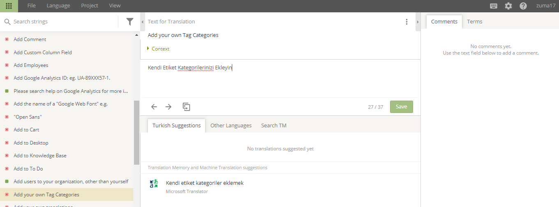Copy source text into translation field
The image size is (559, 207).
186,107
